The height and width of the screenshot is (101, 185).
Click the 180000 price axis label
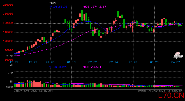(8, 14)
